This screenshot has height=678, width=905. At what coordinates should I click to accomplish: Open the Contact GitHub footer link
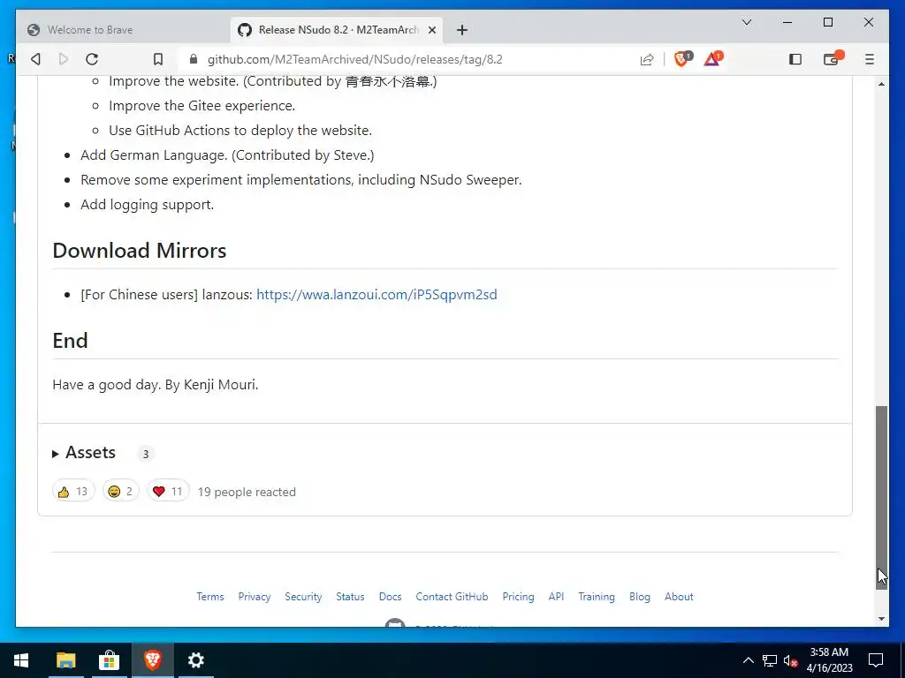click(452, 597)
